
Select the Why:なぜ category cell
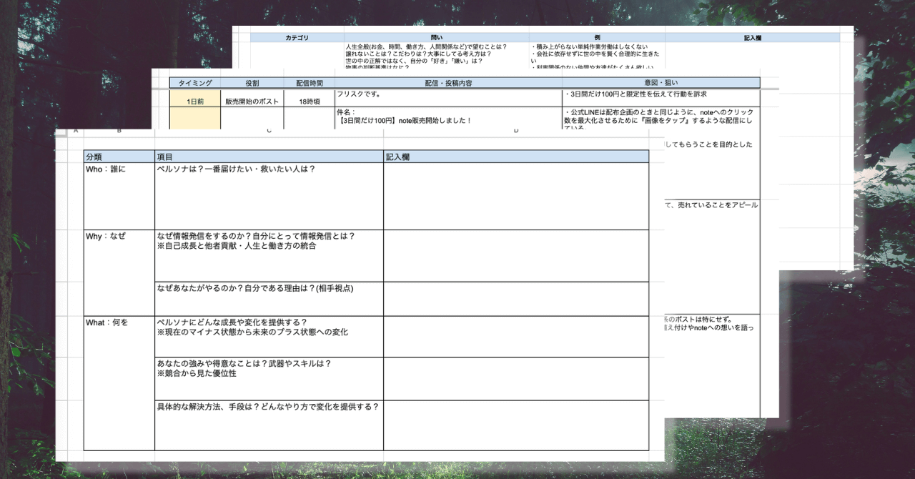(119, 272)
